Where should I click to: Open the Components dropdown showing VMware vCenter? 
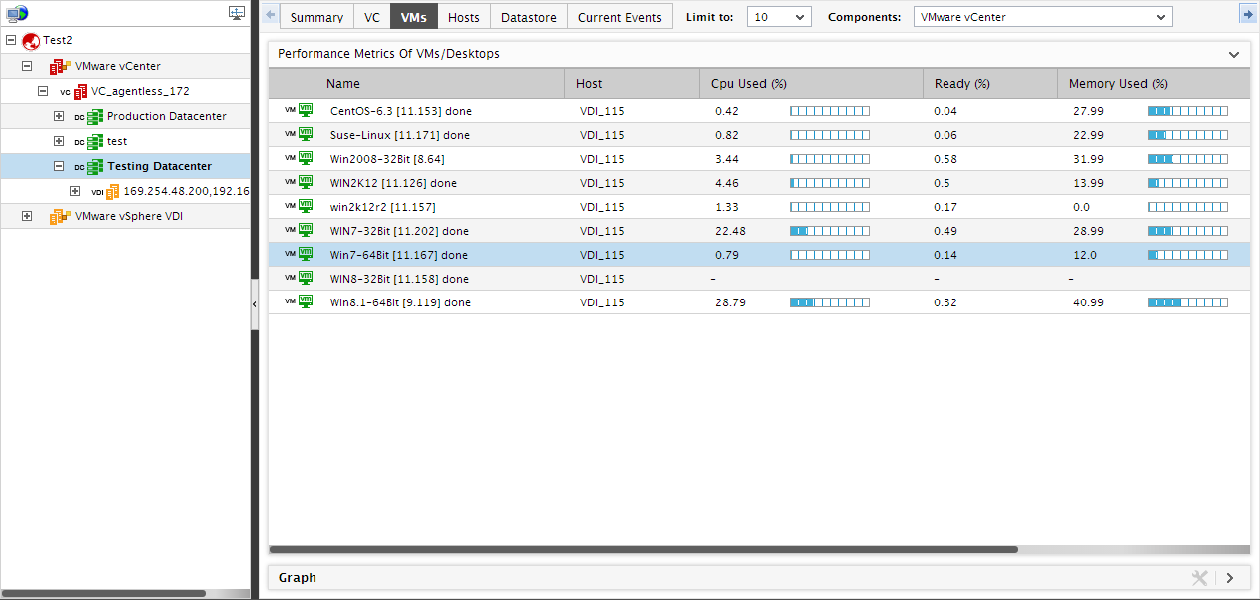pos(1043,17)
